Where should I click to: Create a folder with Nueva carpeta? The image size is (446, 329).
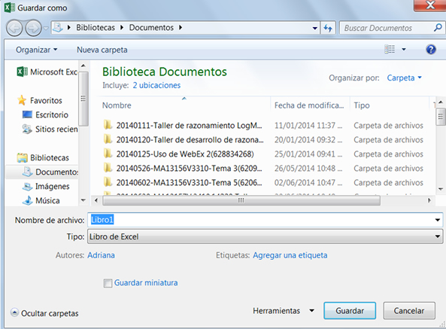tap(102, 50)
